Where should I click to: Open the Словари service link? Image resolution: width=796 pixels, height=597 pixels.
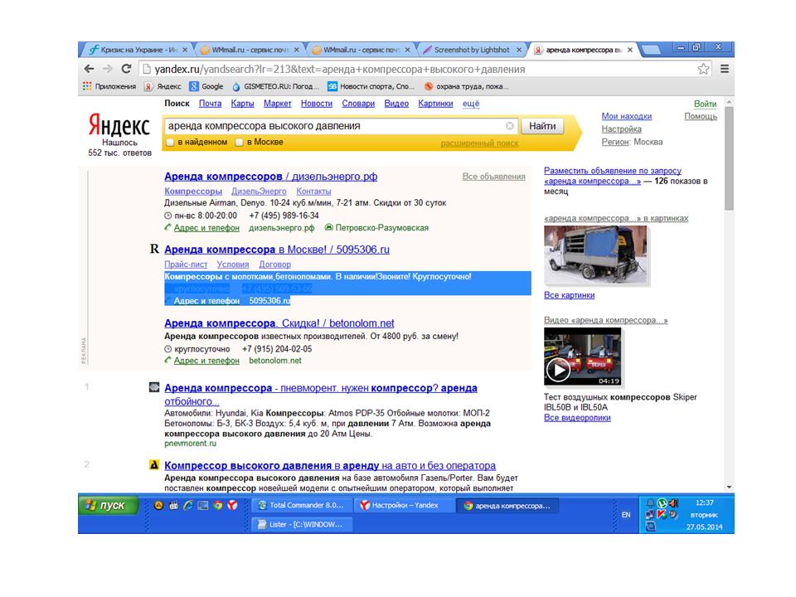coord(358,104)
